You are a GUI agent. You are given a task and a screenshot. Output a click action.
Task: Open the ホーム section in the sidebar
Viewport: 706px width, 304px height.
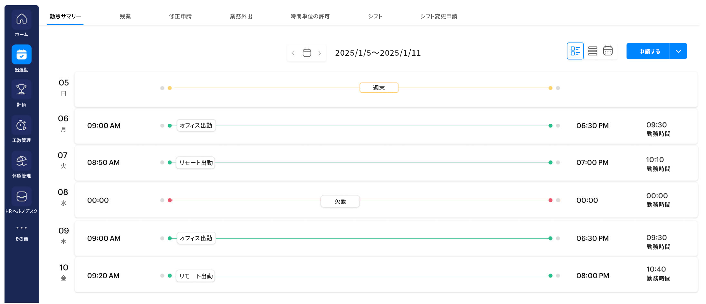point(21,19)
